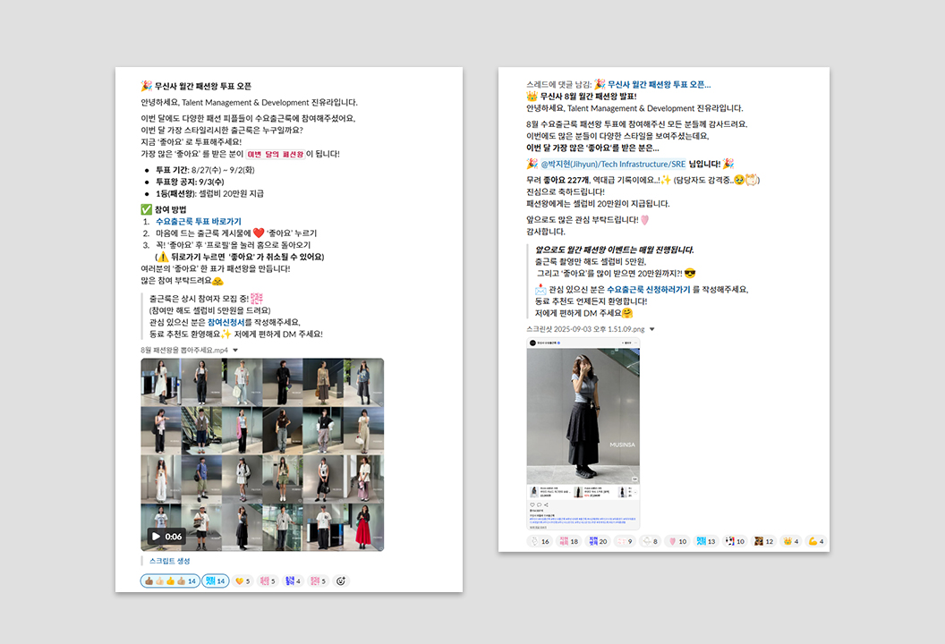Click the 참여 방법 heading

coord(171,209)
